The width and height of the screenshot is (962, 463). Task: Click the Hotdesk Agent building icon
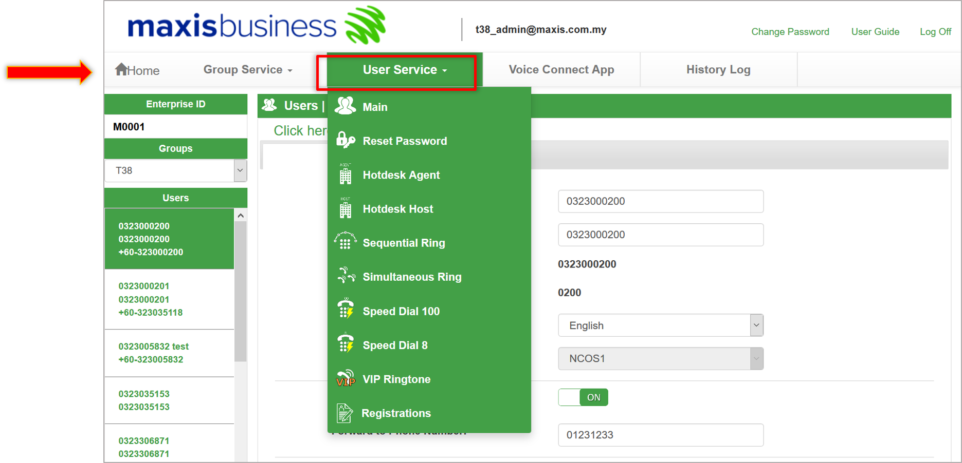coord(345,175)
